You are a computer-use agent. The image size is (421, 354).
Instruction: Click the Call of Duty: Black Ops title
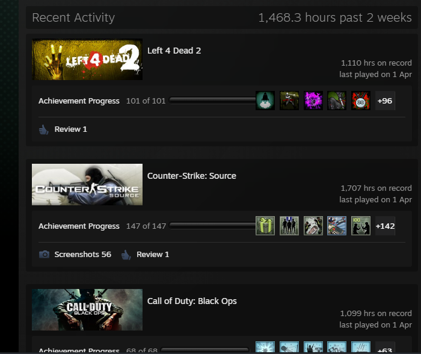192,301
